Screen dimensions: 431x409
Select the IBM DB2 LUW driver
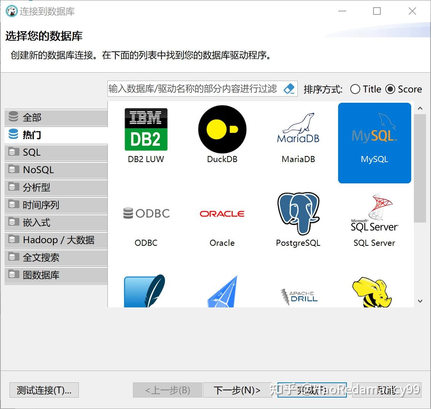pyautogui.click(x=146, y=135)
